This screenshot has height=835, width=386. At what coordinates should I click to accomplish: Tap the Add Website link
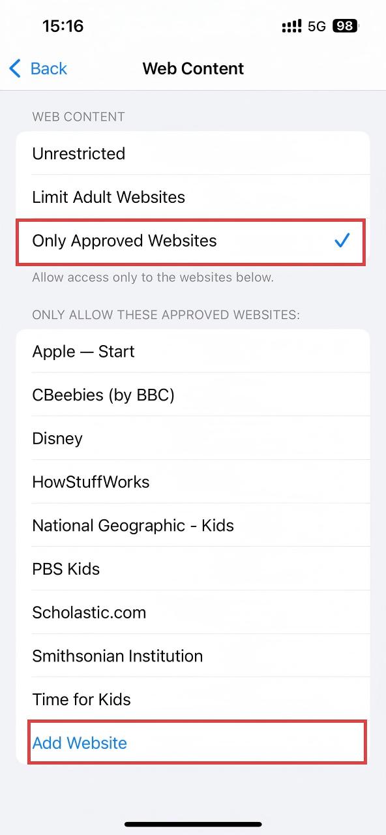pos(79,742)
